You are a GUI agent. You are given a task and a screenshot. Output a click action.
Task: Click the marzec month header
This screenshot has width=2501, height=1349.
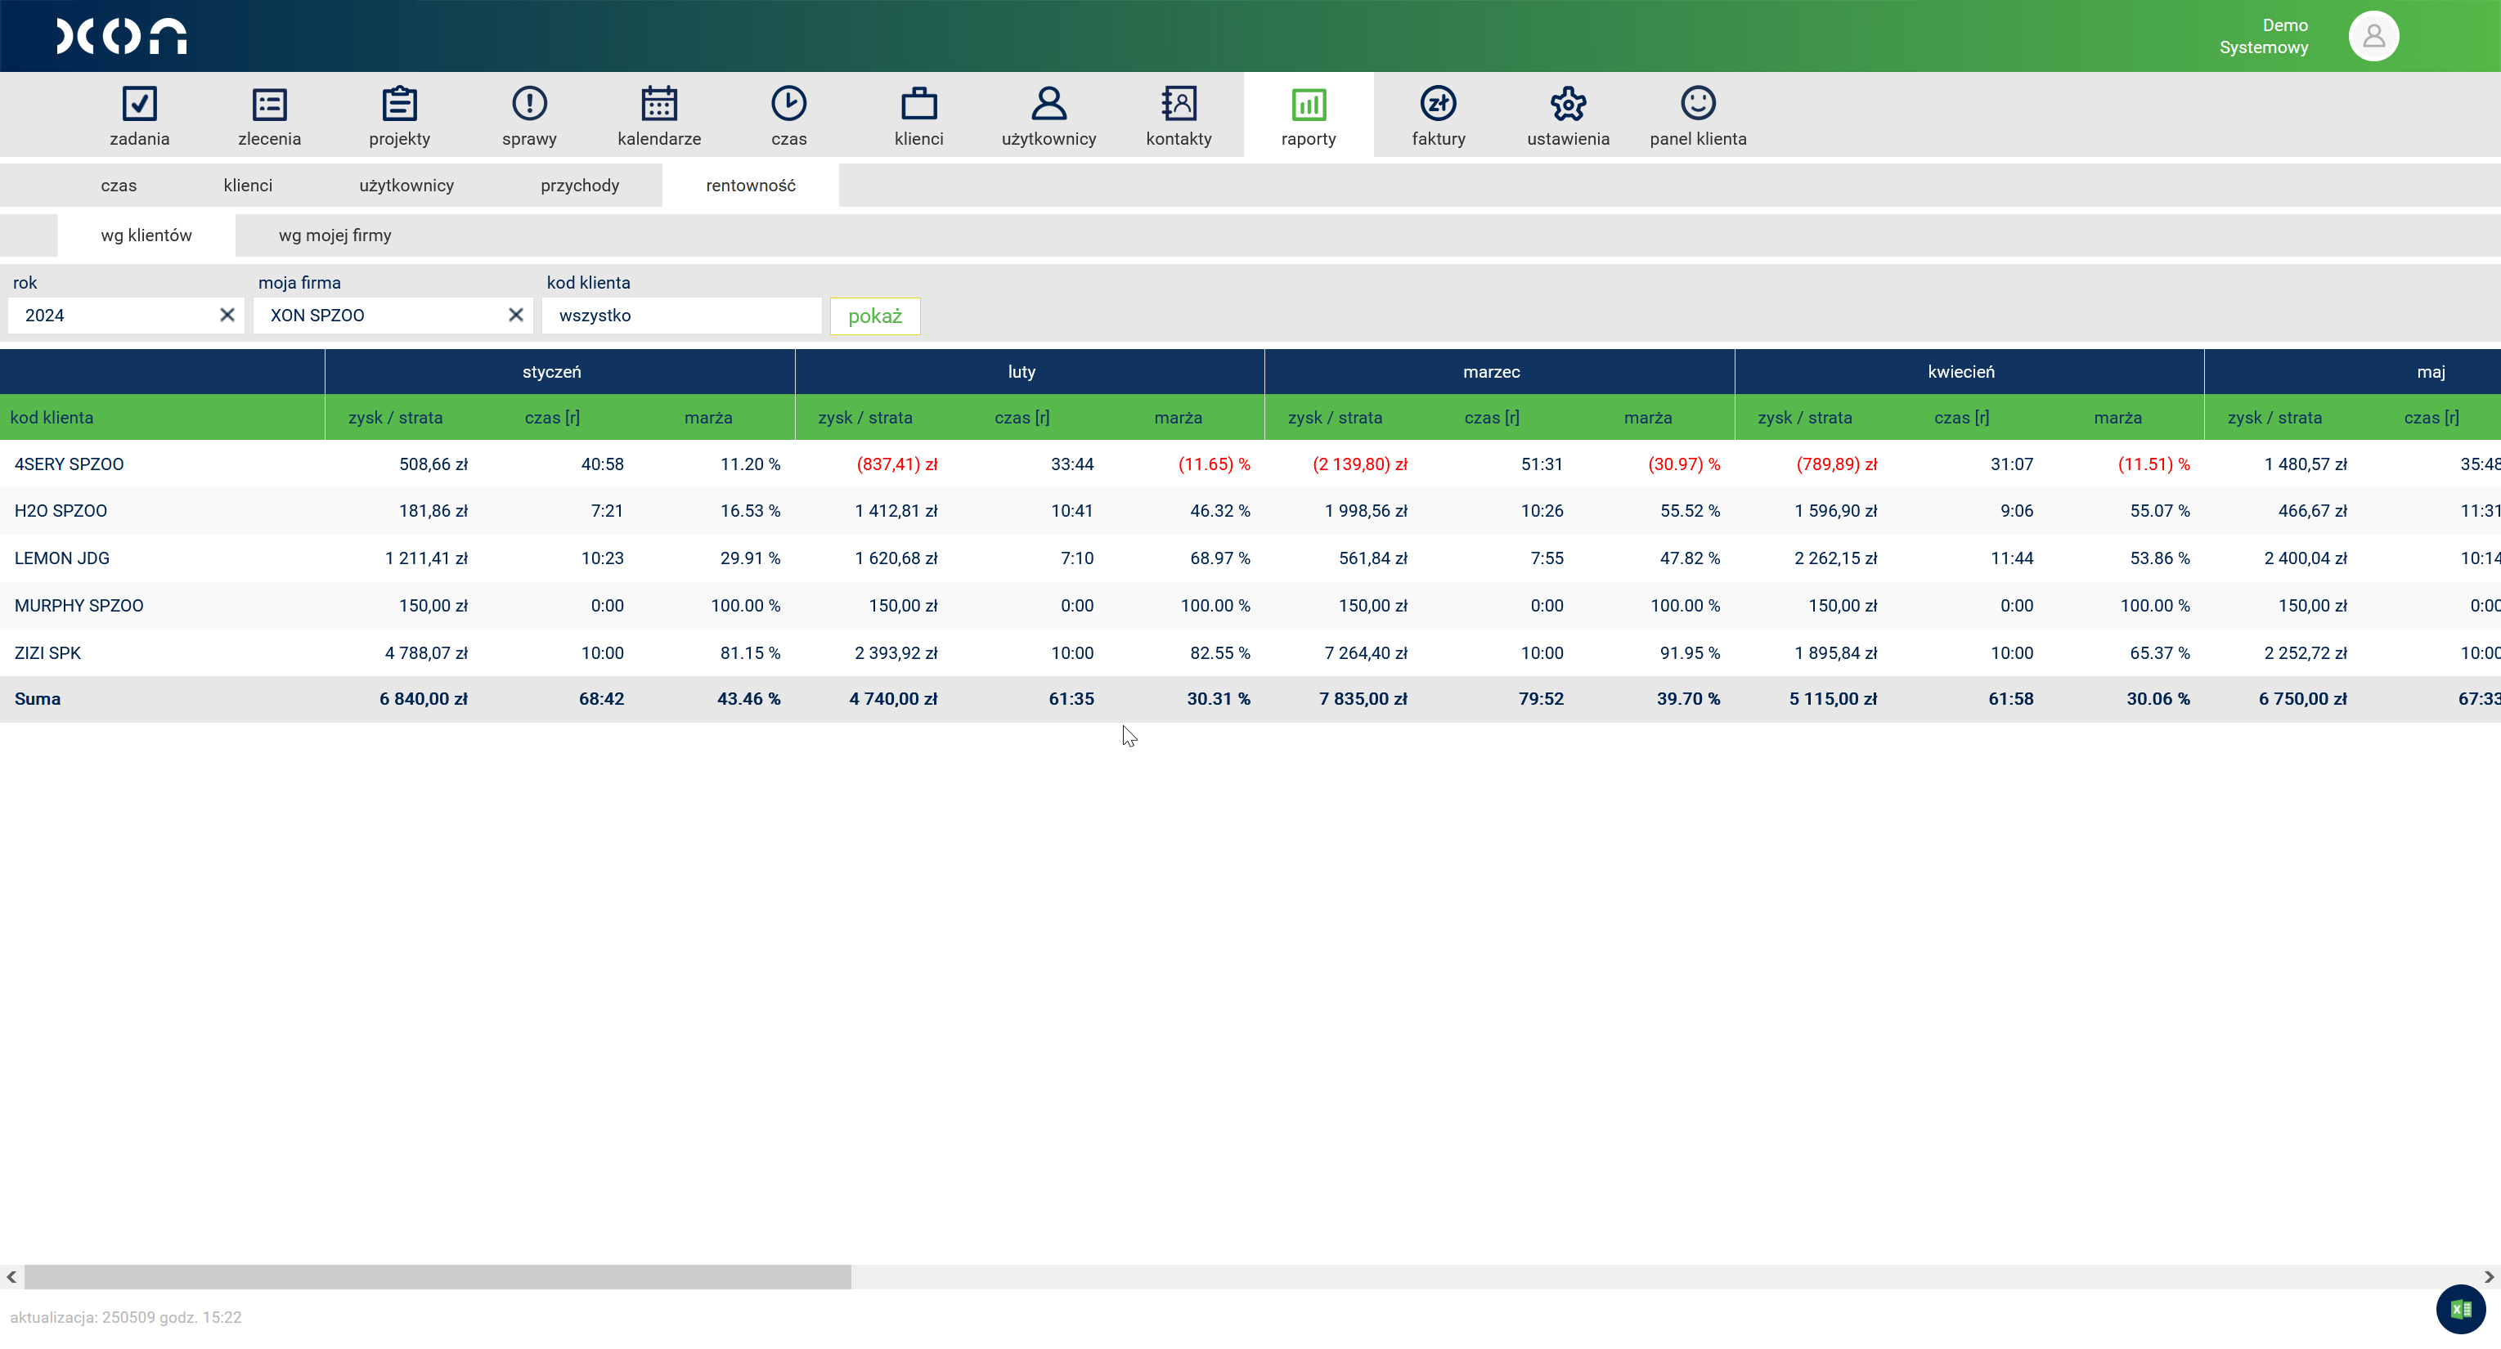pos(1491,372)
